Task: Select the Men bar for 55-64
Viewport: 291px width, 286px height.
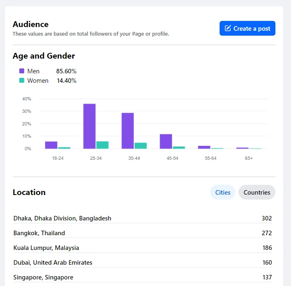Action: point(204,147)
